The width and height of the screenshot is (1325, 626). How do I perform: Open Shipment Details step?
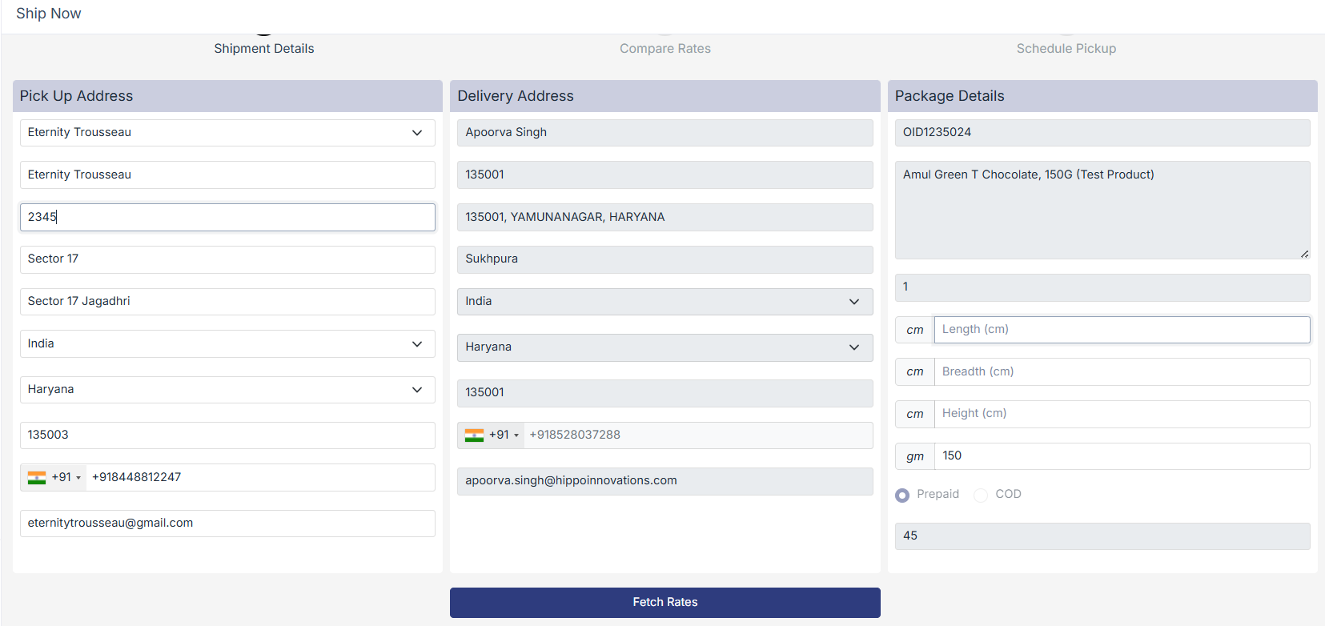coord(263,48)
